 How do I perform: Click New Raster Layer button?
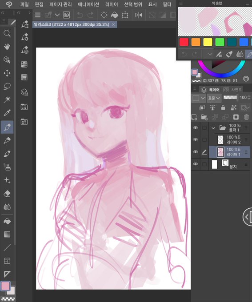(194, 117)
